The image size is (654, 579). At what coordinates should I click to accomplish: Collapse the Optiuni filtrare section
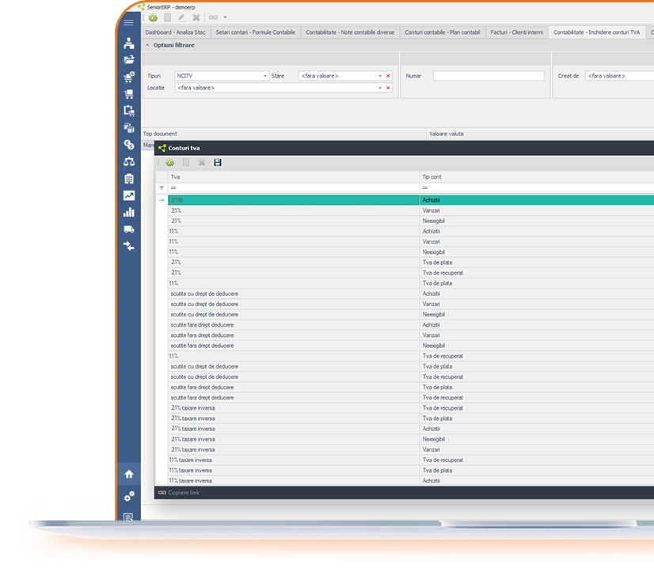tap(146, 45)
